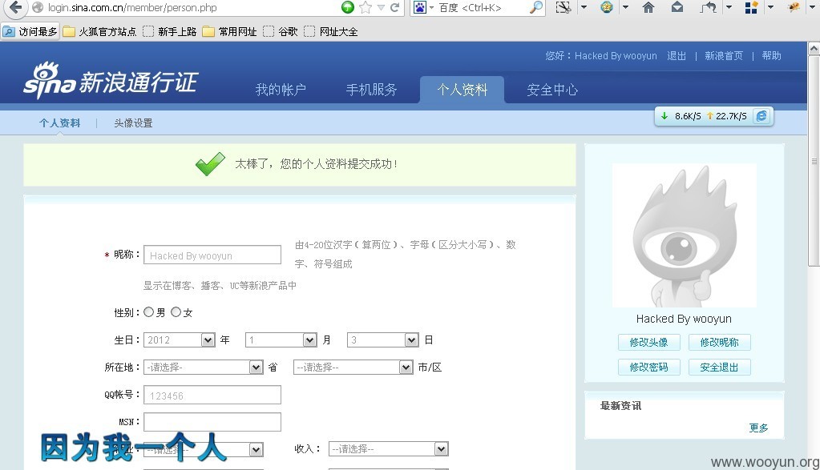Open the birth month dropdown
The image size is (820, 470).
click(281, 340)
